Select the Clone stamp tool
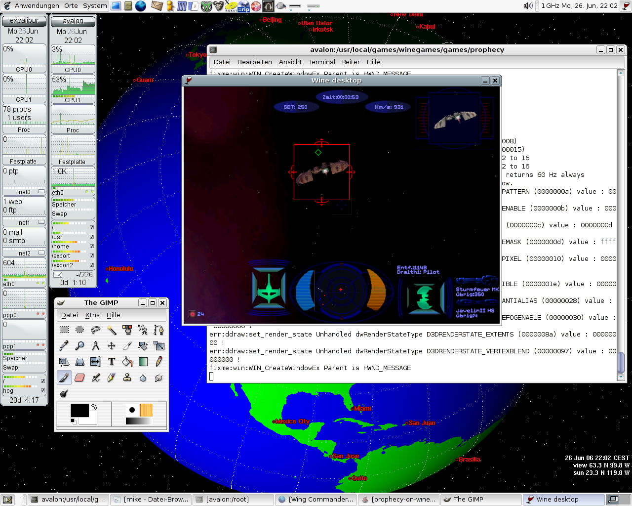This screenshot has height=506, width=632. pos(127,378)
